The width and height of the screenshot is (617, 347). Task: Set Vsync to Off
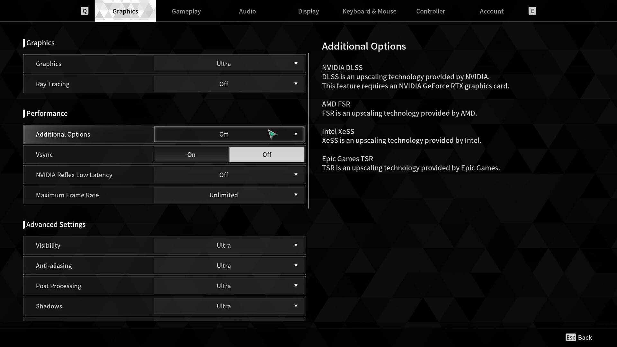pos(267,155)
